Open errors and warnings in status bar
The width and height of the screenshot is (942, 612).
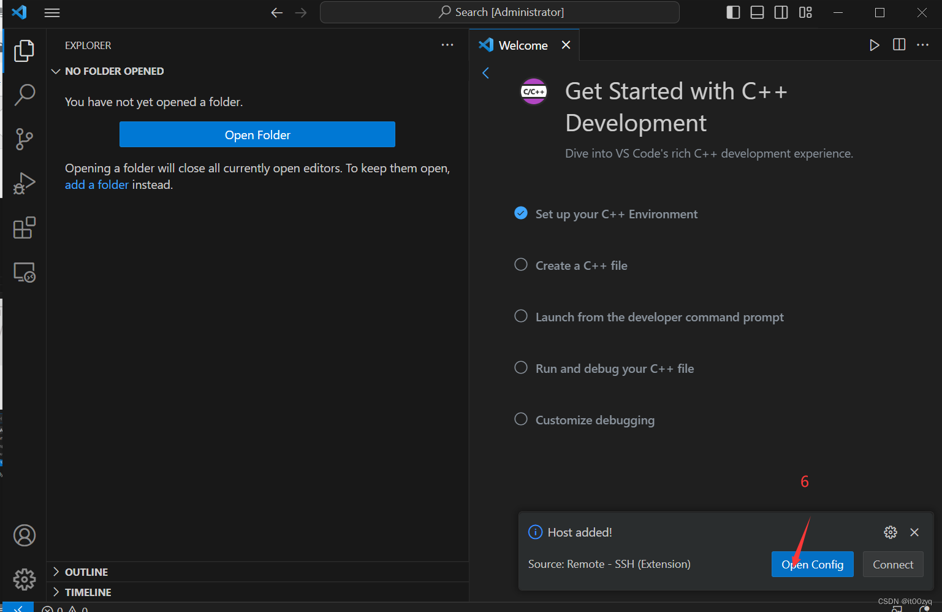pos(65,608)
